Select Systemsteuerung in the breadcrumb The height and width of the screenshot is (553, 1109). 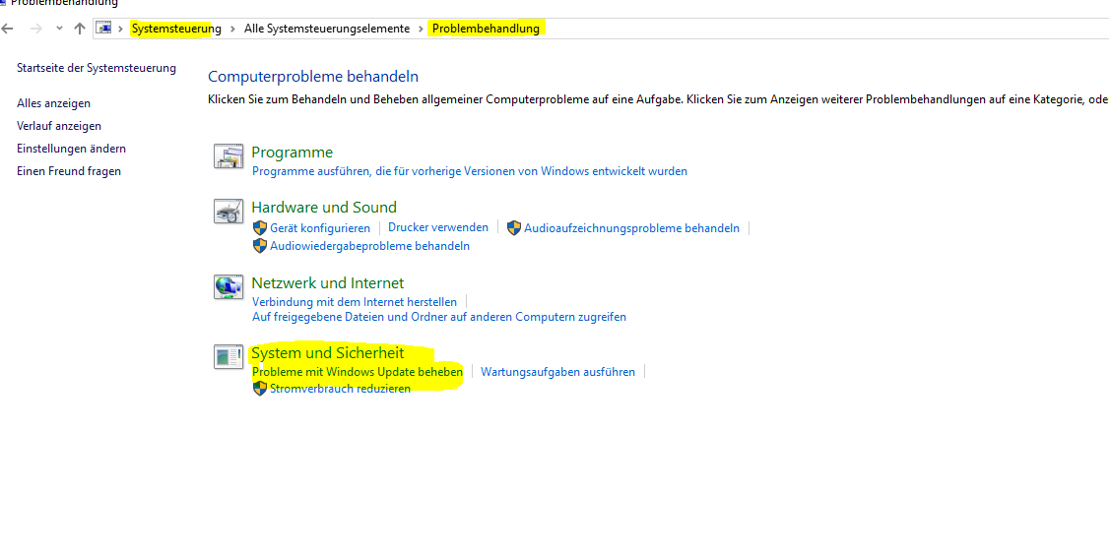(176, 29)
